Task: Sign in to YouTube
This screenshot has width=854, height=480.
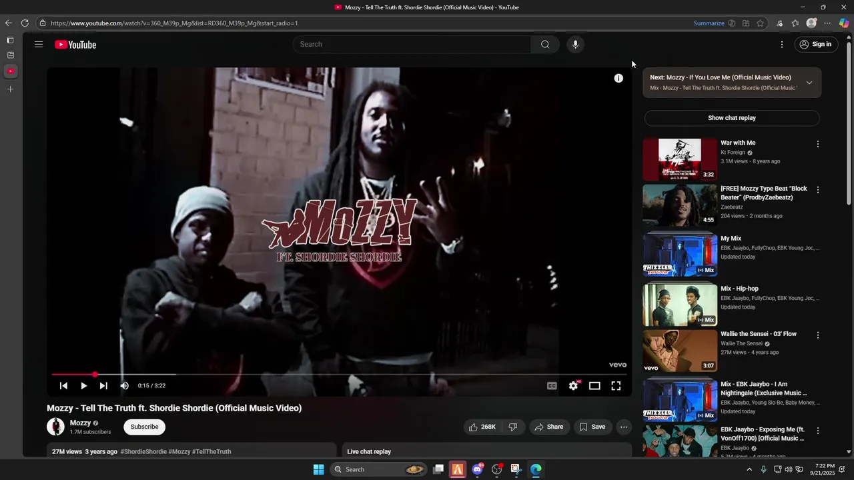Action: click(x=815, y=44)
